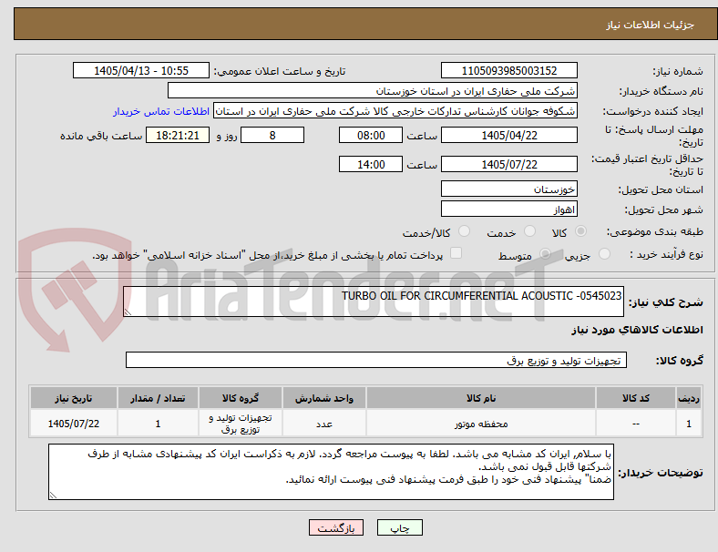Click the validity time field 14:00

coord(371,164)
